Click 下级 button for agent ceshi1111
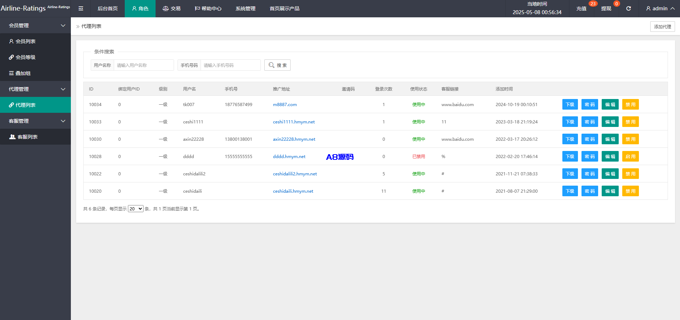Image resolution: width=680 pixels, height=320 pixels. pos(570,122)
